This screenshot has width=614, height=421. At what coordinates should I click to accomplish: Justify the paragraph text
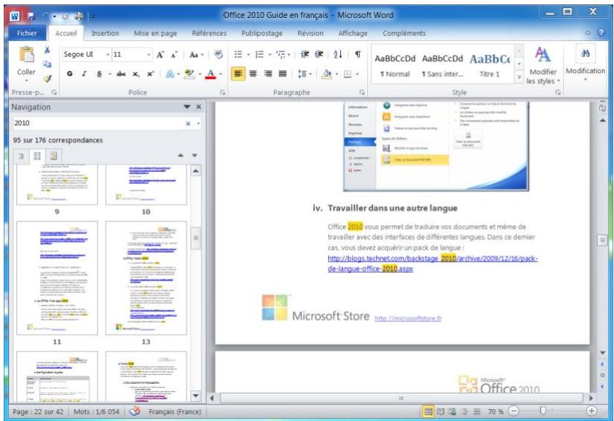282,74
